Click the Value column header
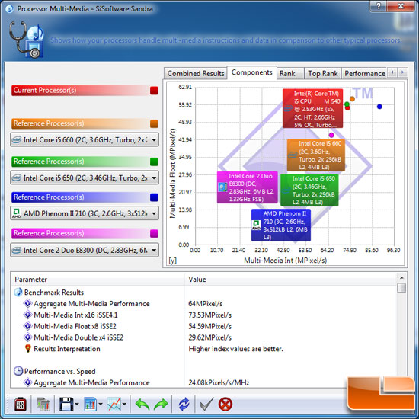 click(x=291, y=280)
